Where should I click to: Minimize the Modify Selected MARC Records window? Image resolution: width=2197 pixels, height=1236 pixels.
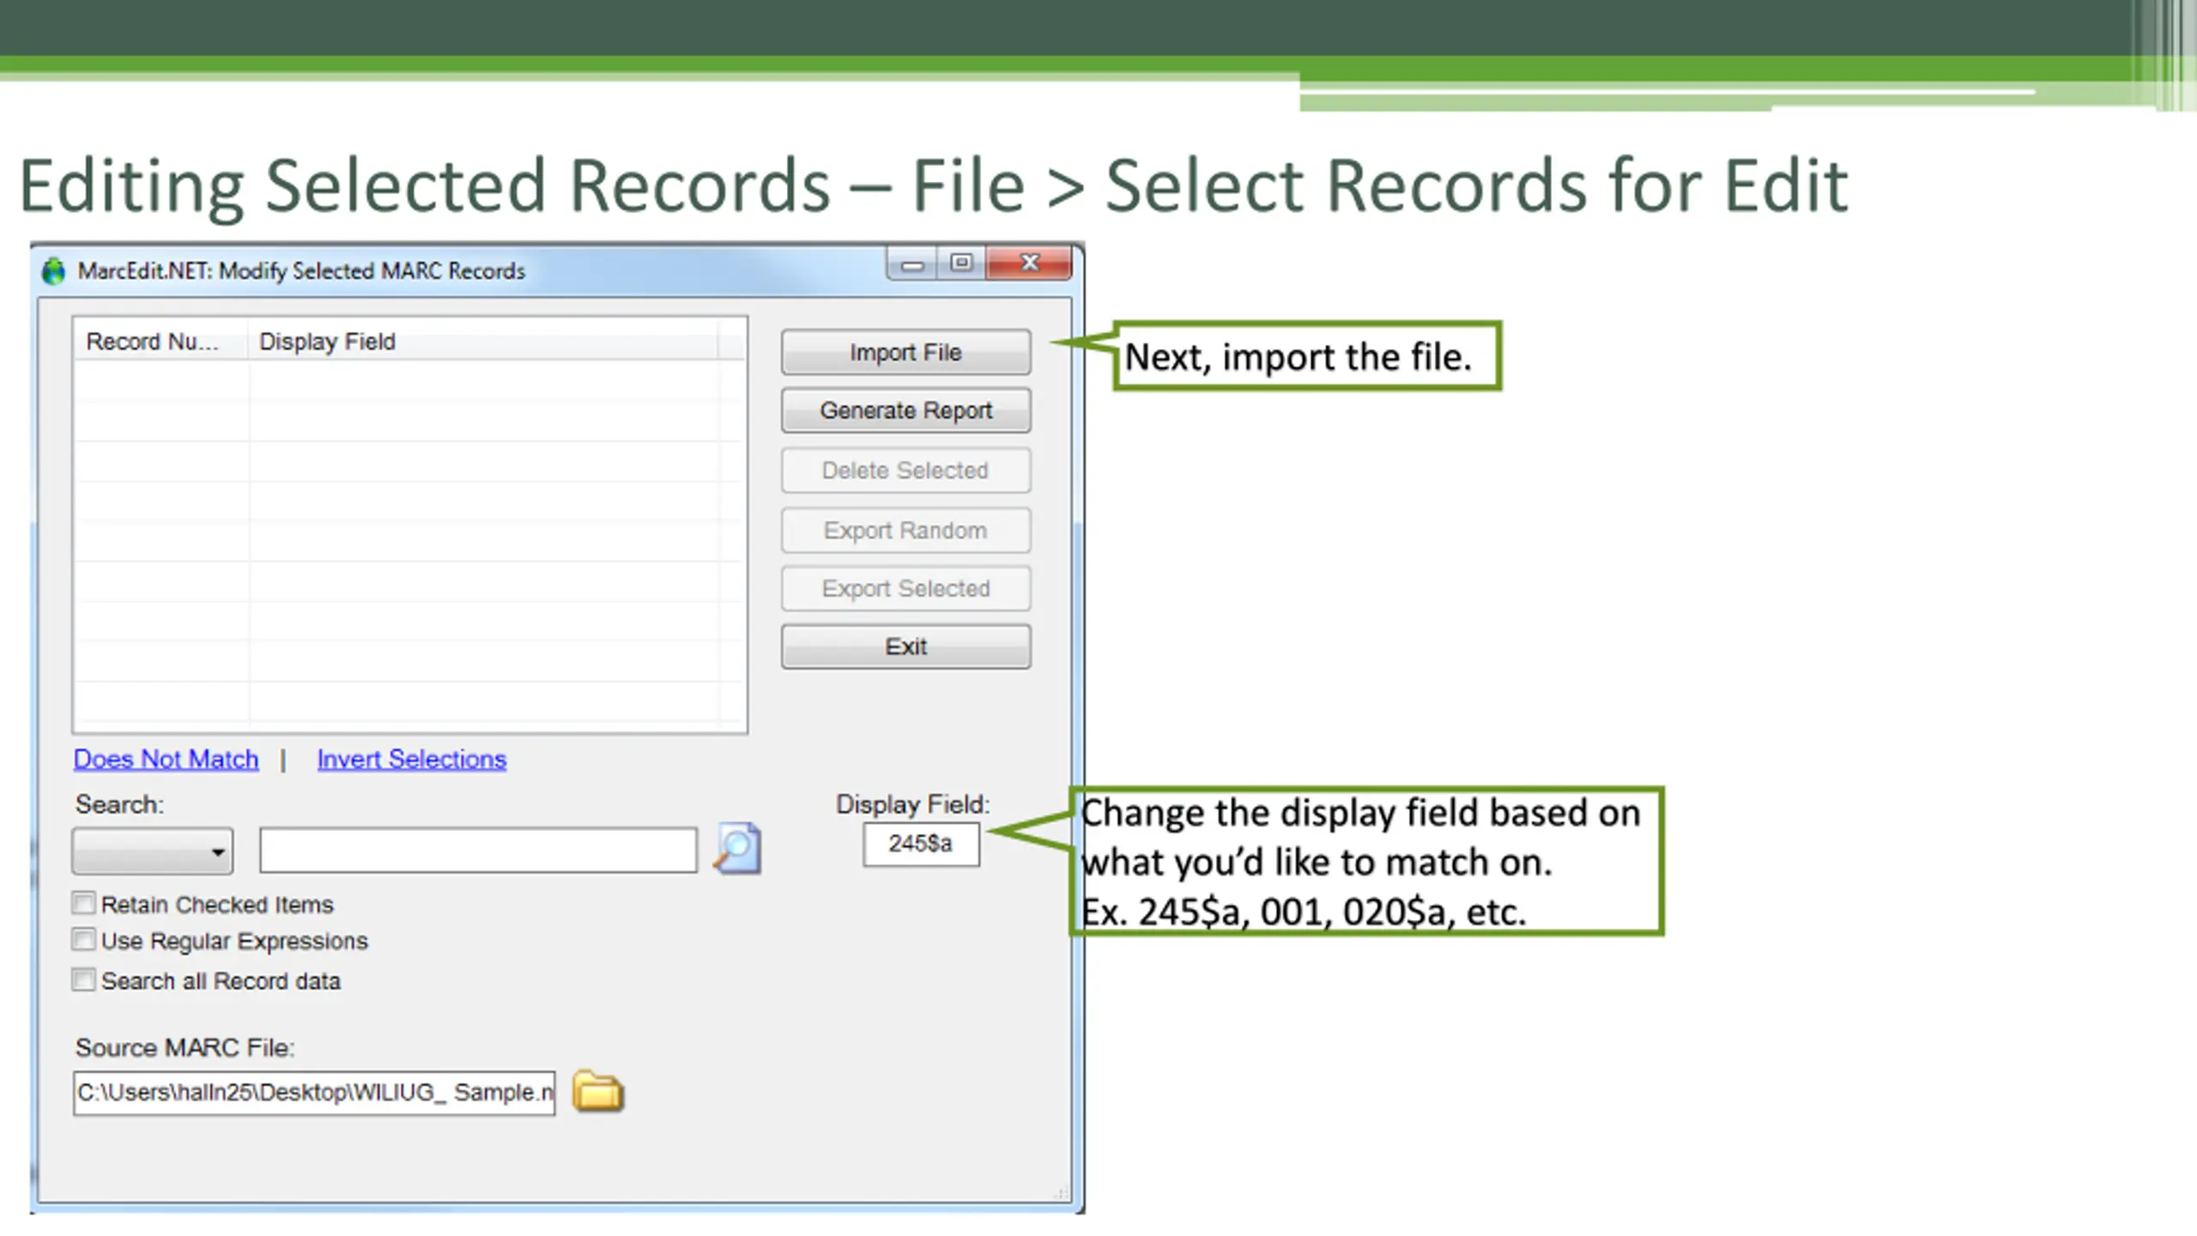(x=912, y=264)
